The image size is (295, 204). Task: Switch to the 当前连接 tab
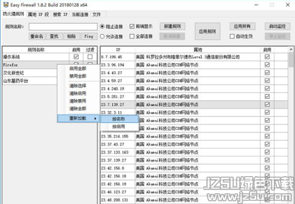click(80, 14)
